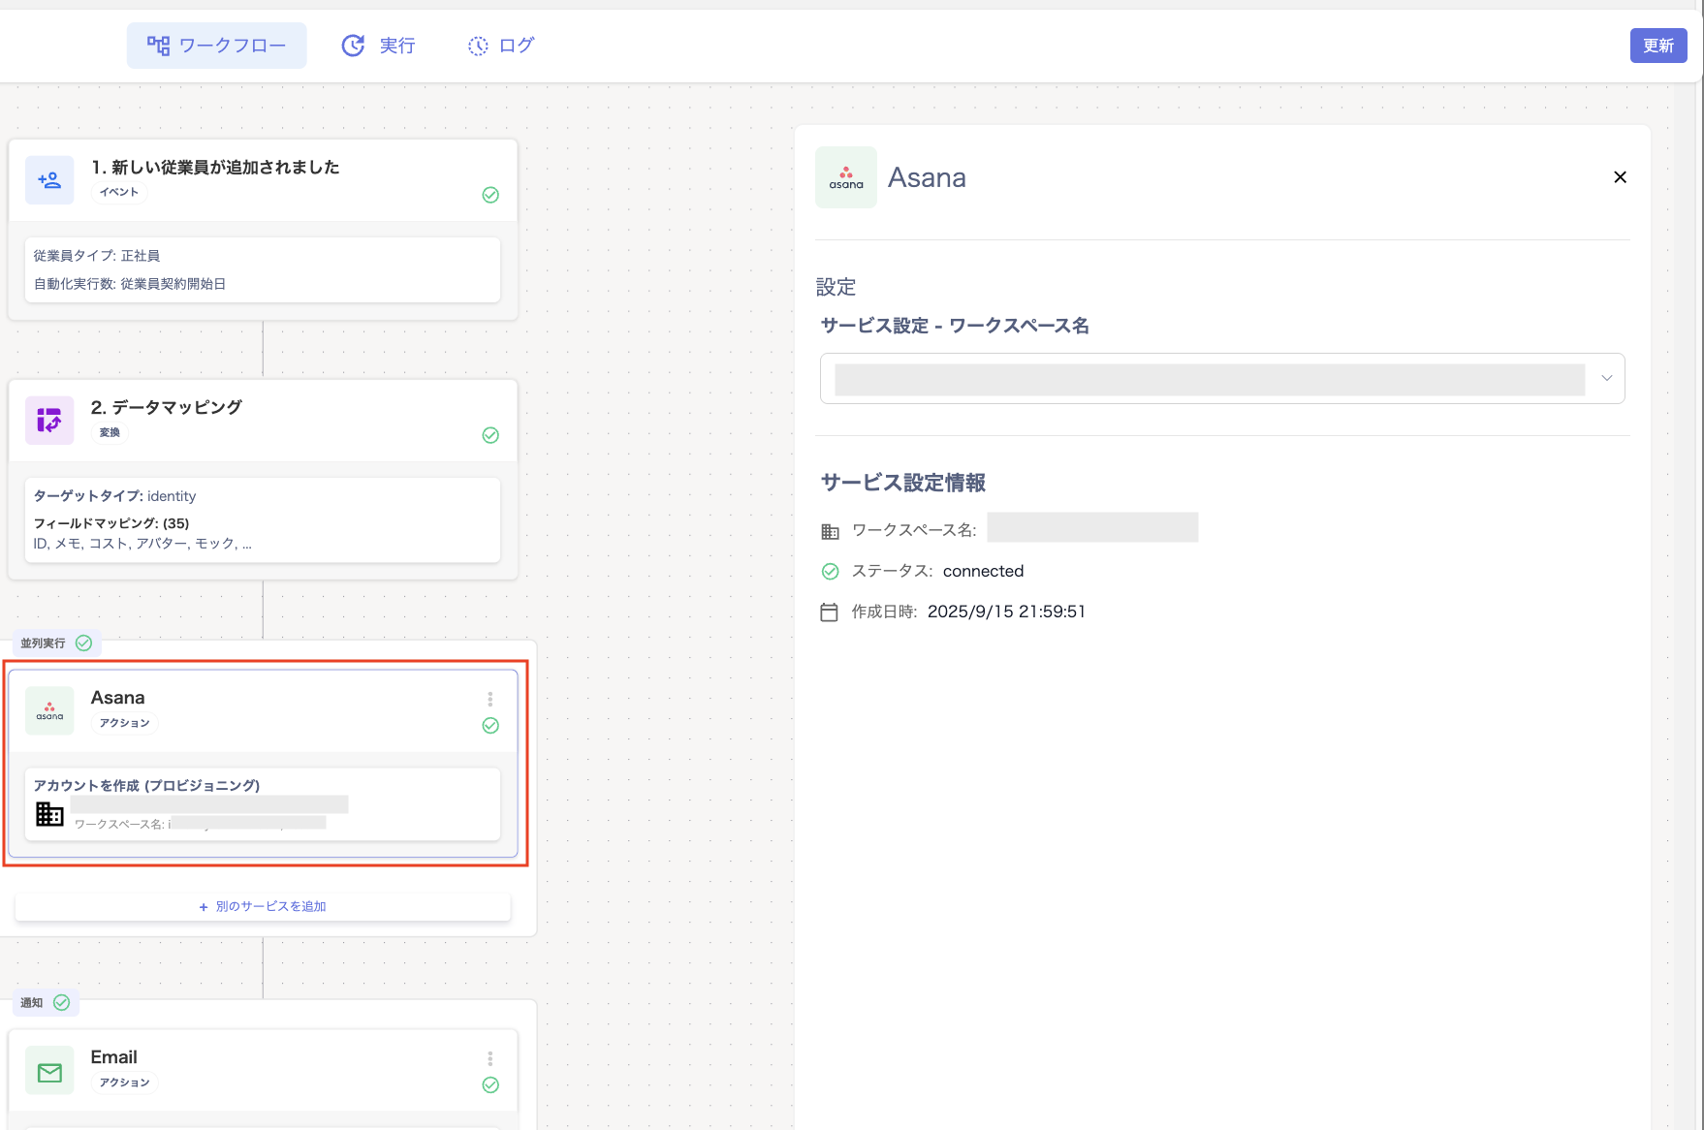Screen dimensions: 1704x1130
Task: Click the アクション tag on Email card
Action: click(x=125, y=1083)
